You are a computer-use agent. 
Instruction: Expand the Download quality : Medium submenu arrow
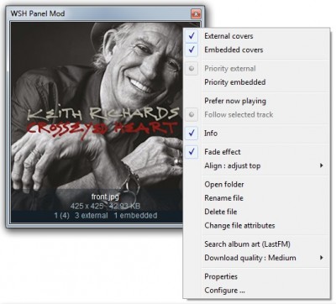coord(322,258)
